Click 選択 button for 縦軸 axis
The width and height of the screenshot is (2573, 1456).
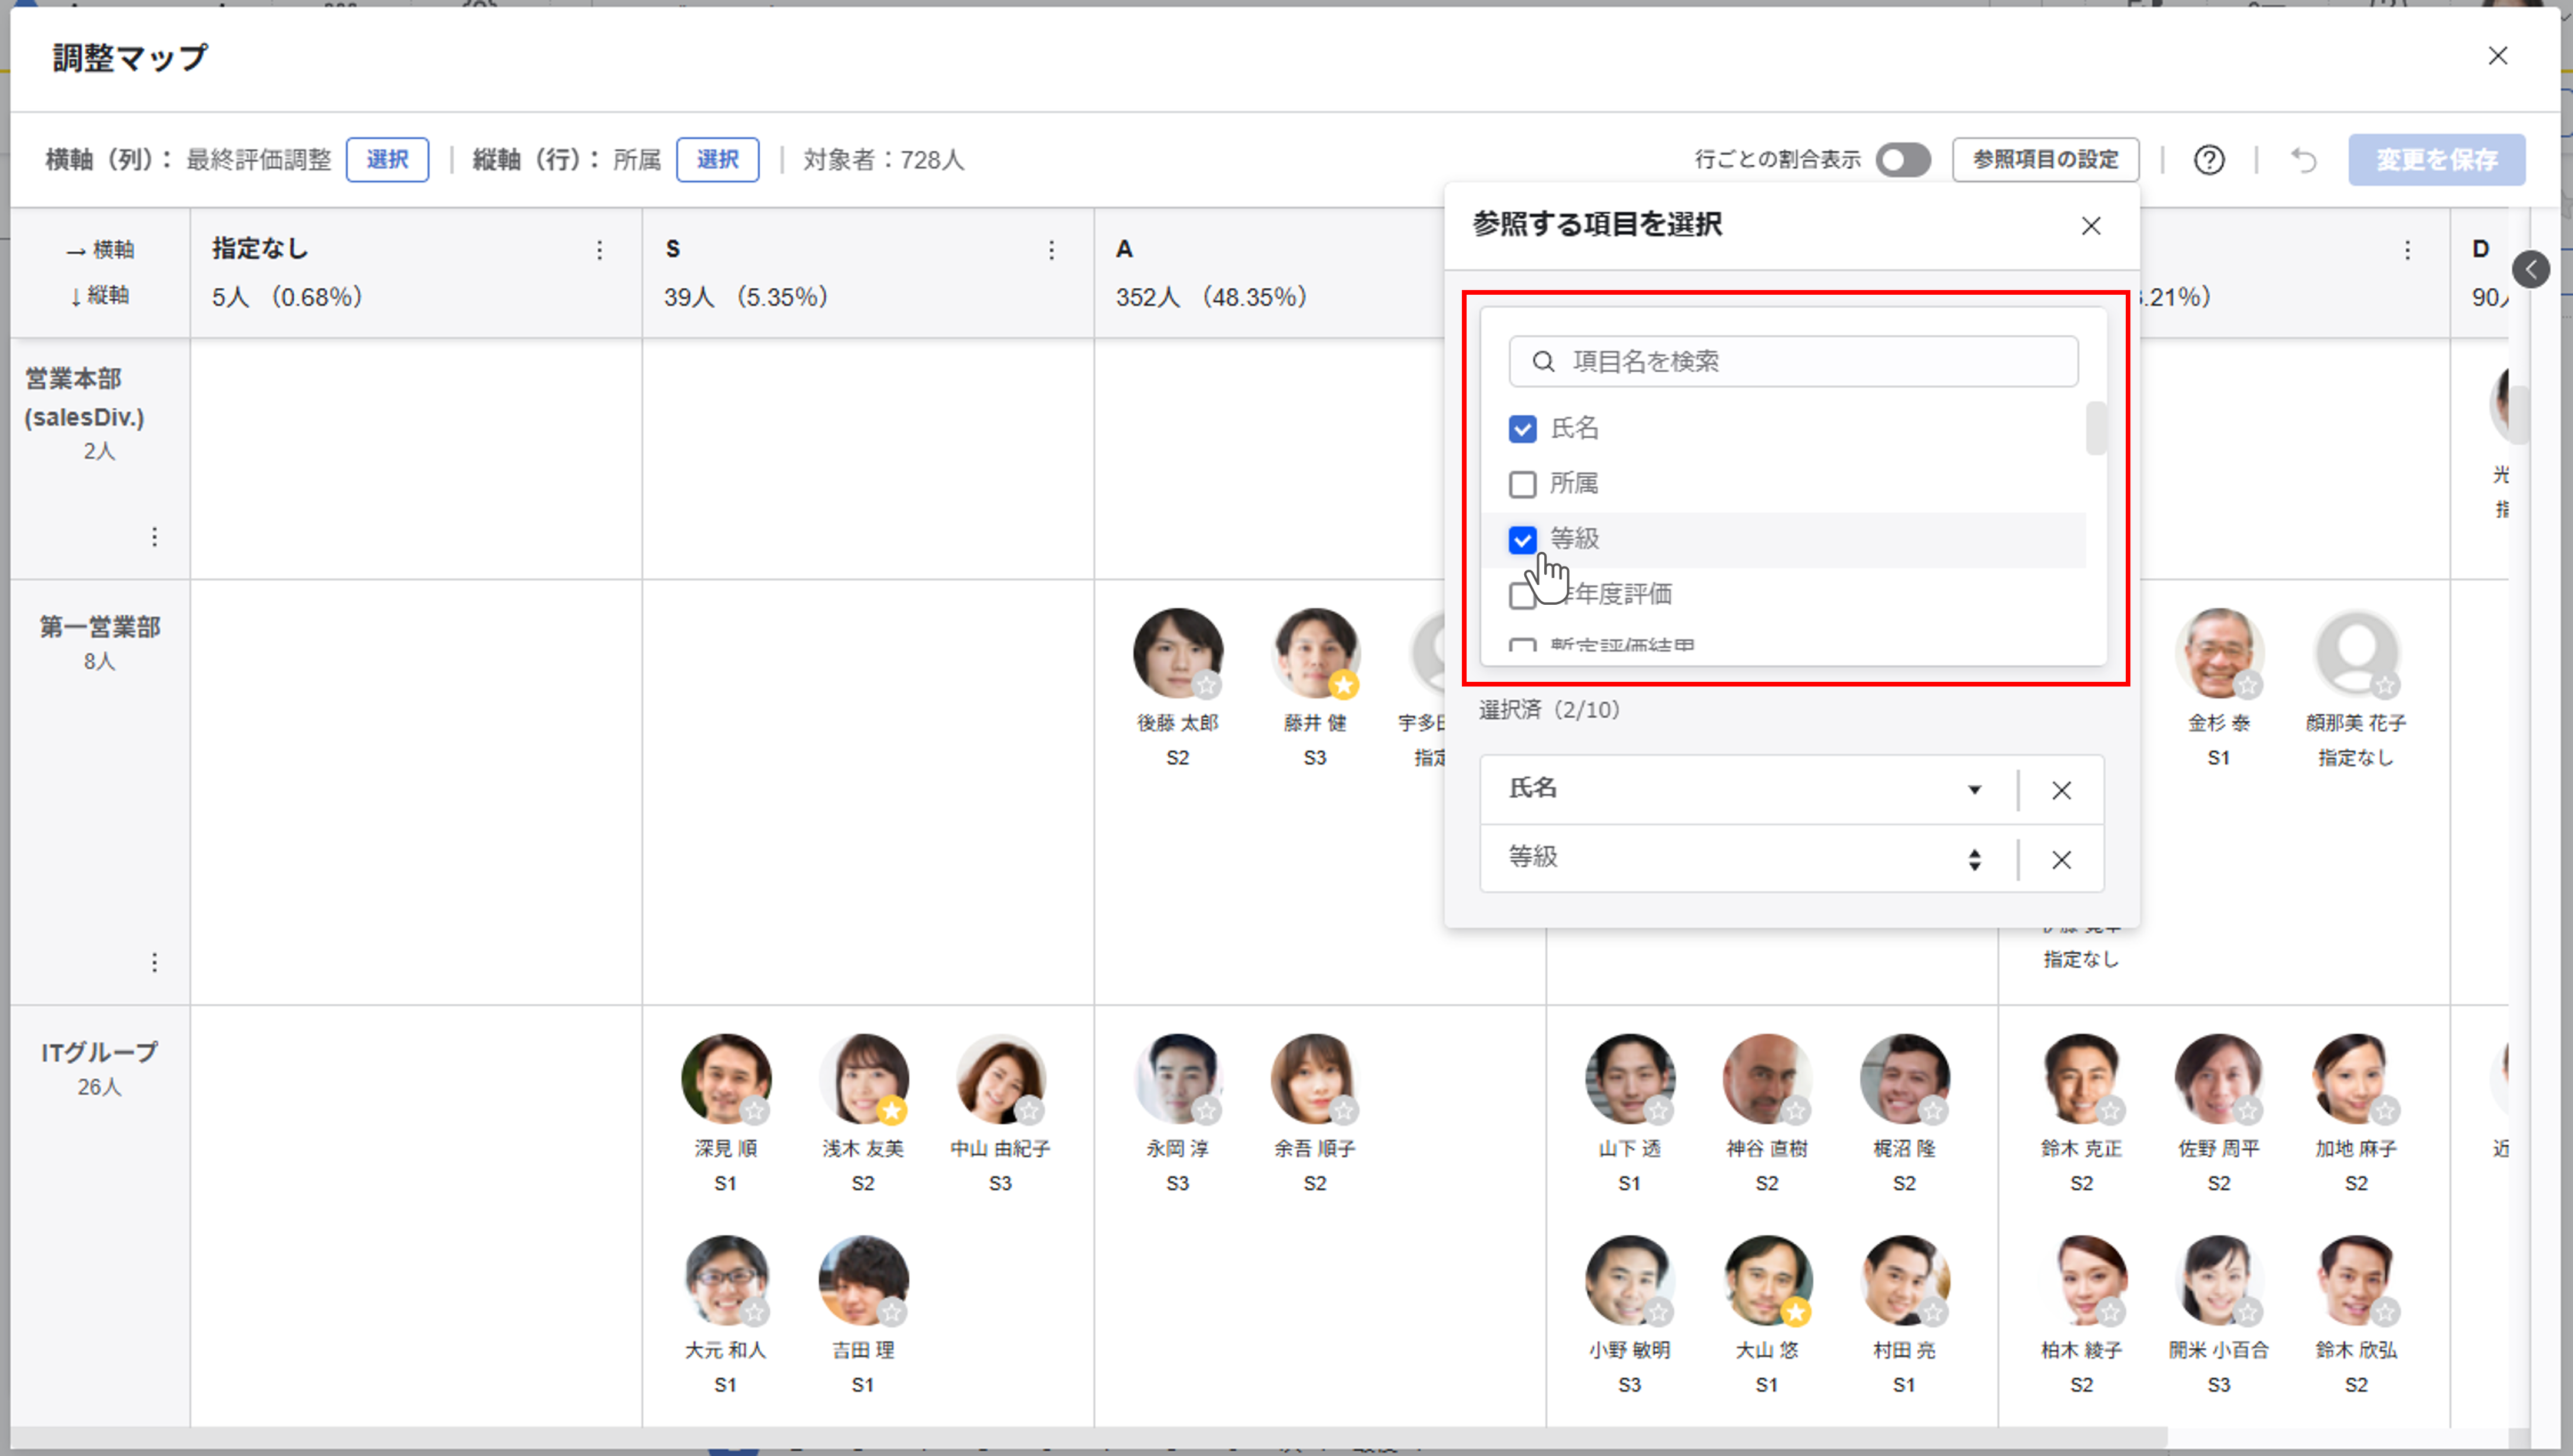click(x=717, y=160)
